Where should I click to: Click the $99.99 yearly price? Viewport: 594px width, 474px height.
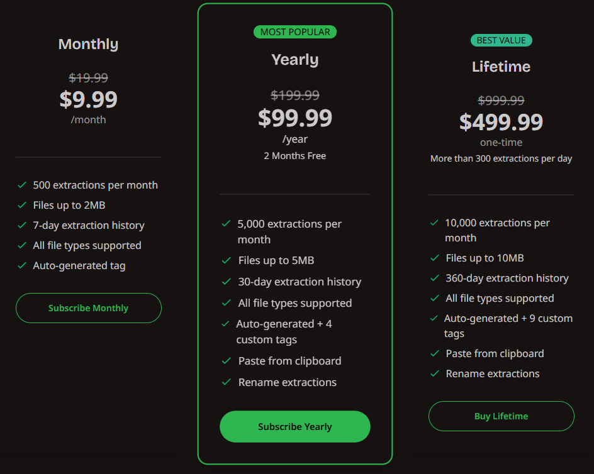pyautogui.click(x=295, y=118)
